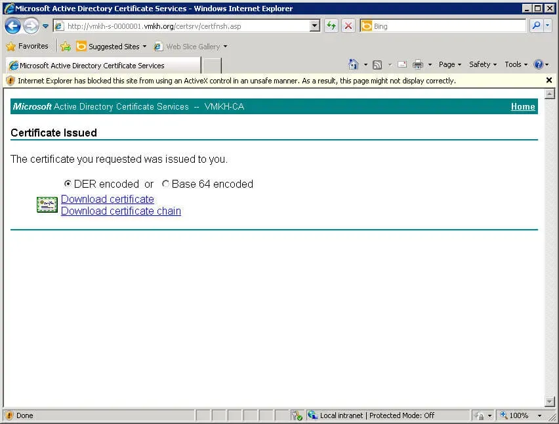Click the Read Mail envelope icon
This screenshot has width=559, height=424.
[402, 64]
